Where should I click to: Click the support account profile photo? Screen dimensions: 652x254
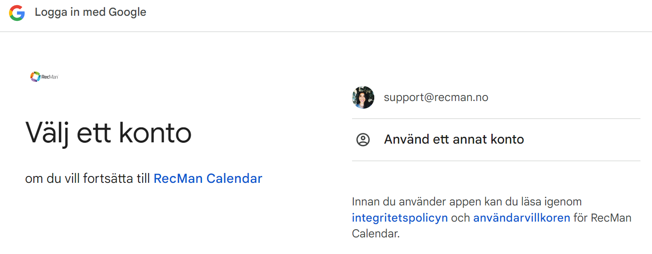point(363,98)
